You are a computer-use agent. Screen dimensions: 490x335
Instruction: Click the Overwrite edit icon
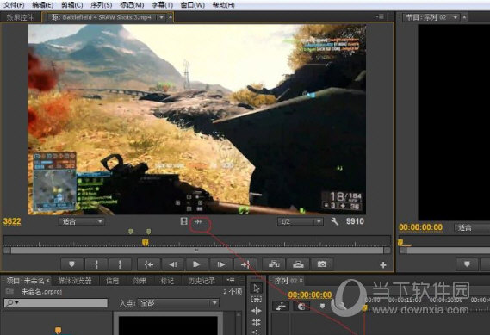pos(298,264)
